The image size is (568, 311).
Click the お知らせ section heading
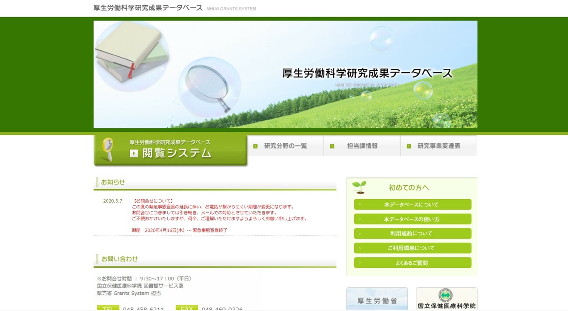click(113, 182)
